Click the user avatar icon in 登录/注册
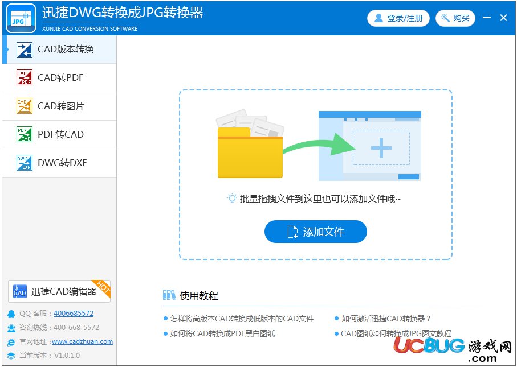The image size is (517, 367). [379, 18]
